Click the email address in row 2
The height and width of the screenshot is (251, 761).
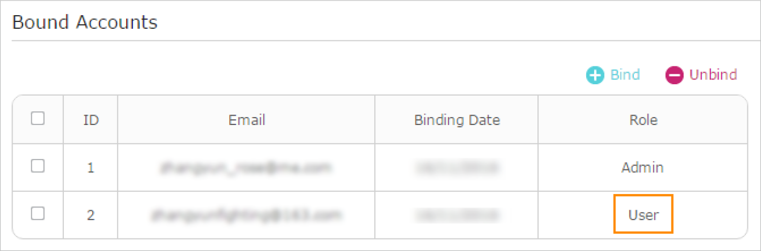tap(247, 214)
